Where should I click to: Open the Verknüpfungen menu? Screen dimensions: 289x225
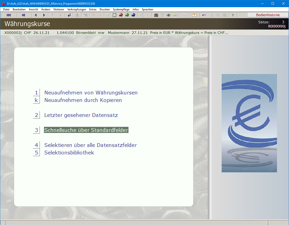point(77,10)
